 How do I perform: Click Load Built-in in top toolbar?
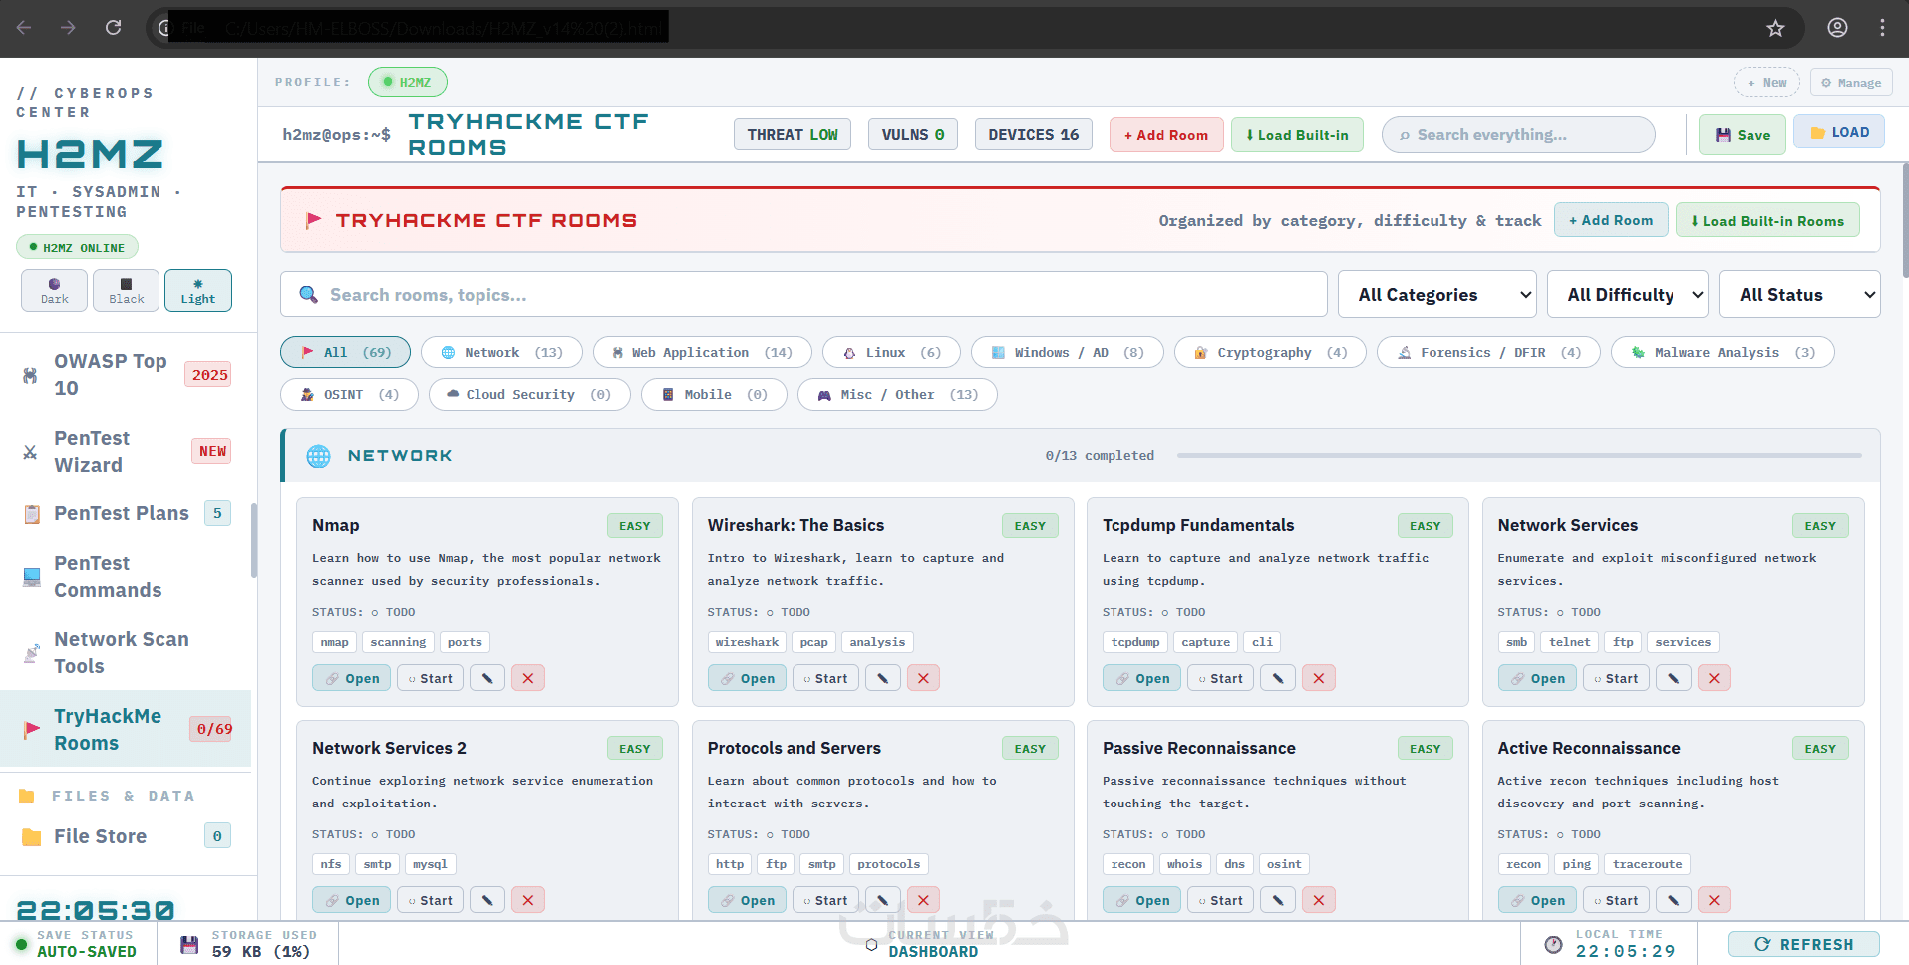1297,135
